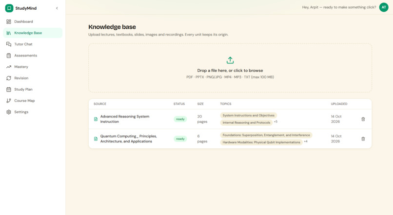Open Tutor Chat
The image size is (393, 215).
pos(33,44)
